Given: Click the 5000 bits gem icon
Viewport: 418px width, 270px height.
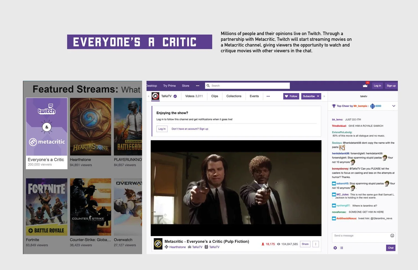Looking at the screenshot, I should tap(372, 106).
